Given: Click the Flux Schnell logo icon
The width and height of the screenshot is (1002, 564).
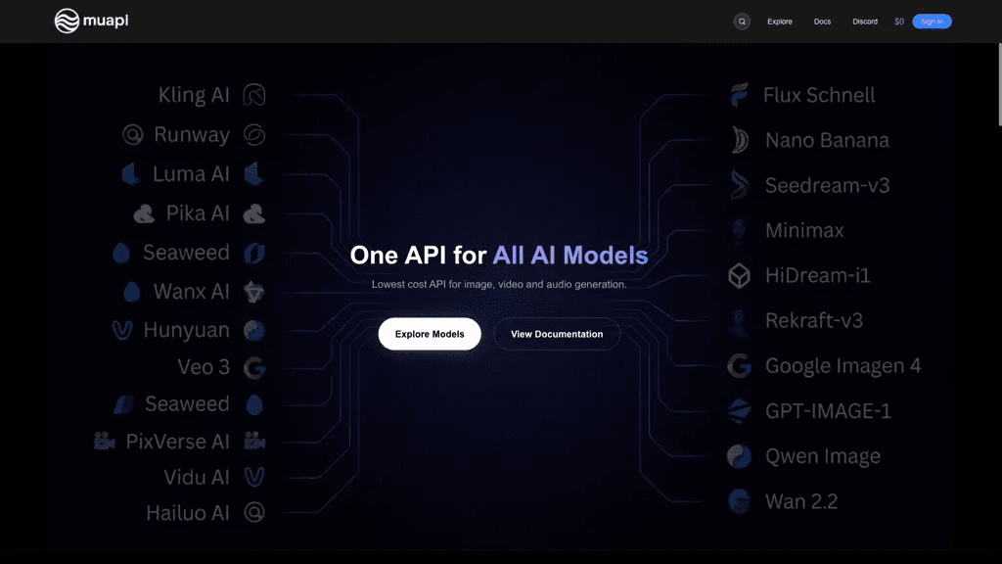Looking at the screenshot, I should coord(740,95).
